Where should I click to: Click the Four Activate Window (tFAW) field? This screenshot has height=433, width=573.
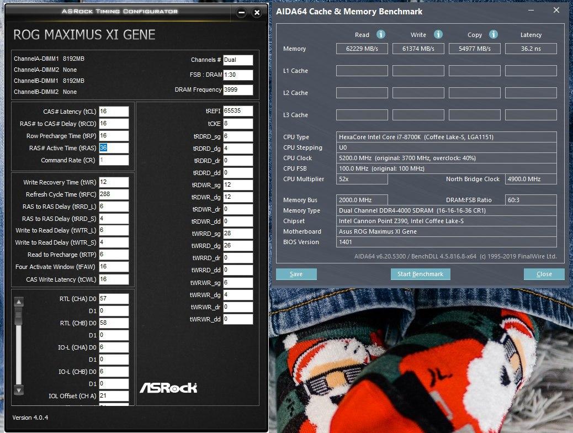[114, 267]
